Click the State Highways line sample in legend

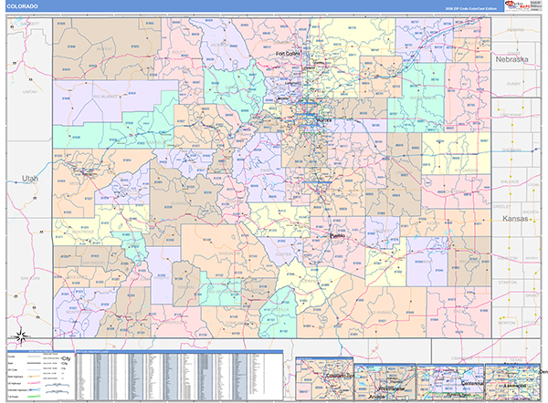point(34,377)
